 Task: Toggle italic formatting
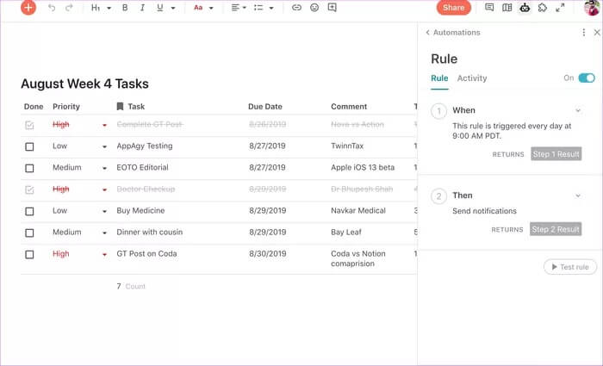[142, 8]
